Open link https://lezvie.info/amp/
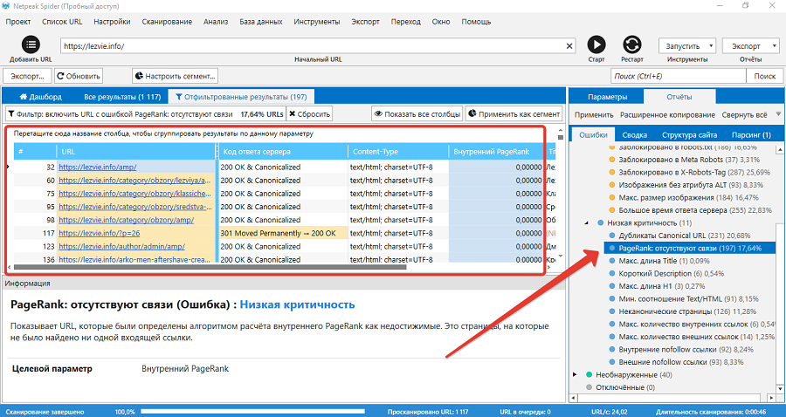Screen dimensions: 786x417 [x=97, y=167]
